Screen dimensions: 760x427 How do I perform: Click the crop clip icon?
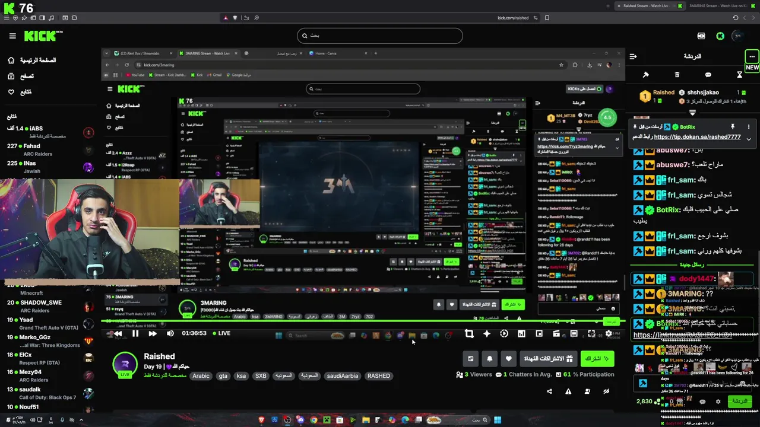(469, 334)
